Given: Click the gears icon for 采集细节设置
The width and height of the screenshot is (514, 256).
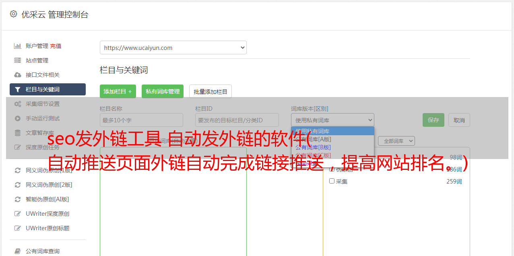Looking at the screenshot, I should [17, 104].
